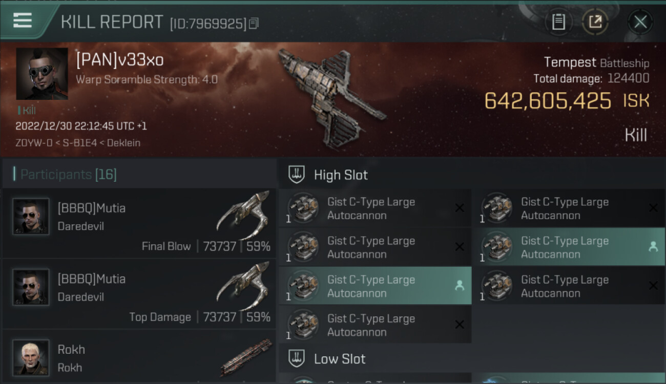The image size is (666, 384).
Task: View the [PAN]v33xo pilot portrait
Action: tap(42, 74)
